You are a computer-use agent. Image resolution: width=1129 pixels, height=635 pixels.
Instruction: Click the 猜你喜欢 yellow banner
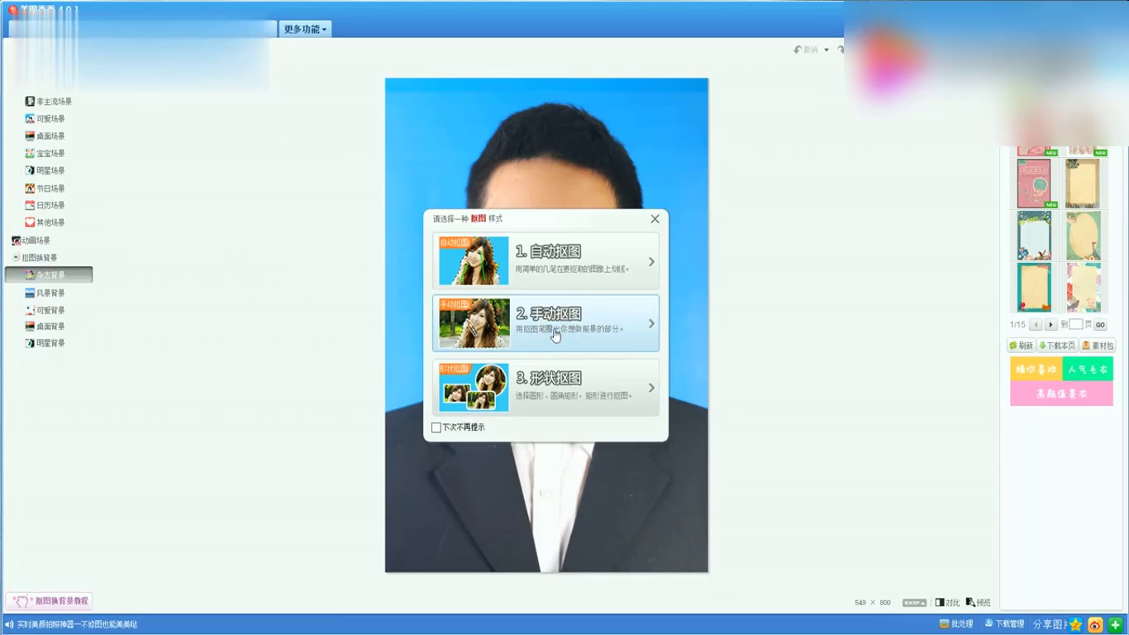[1036, 369]
